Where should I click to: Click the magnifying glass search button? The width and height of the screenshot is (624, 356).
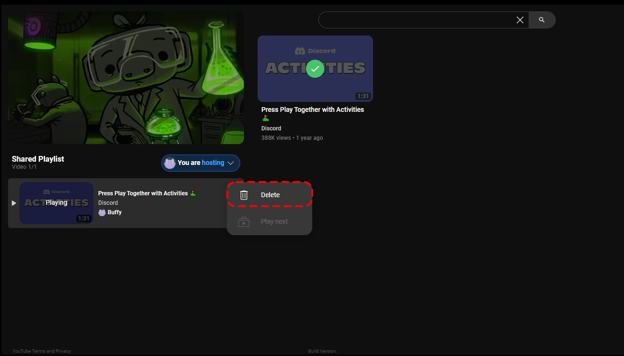pos(542,20)
